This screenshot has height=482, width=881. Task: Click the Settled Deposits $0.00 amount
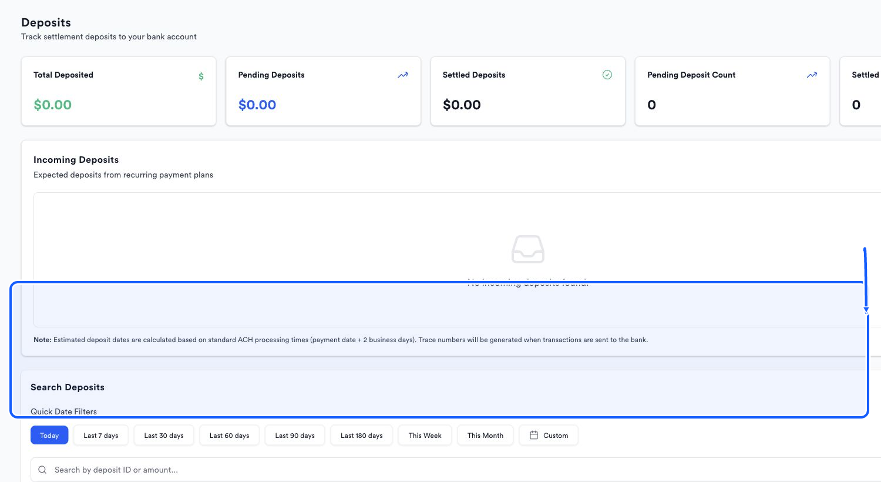tap(462, 105)
